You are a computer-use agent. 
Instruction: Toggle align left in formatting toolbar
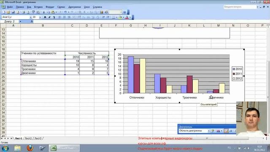point(60,17)
